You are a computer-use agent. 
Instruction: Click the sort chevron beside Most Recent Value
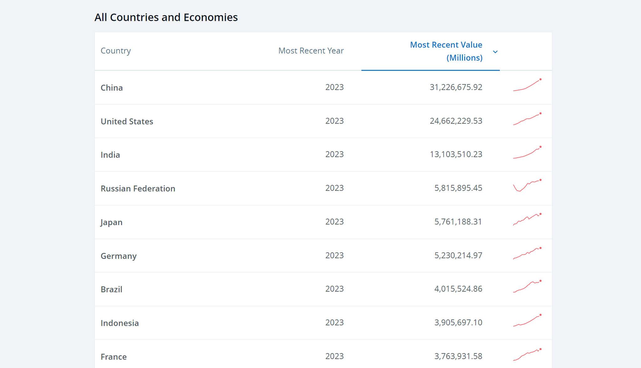click(495, 52)
